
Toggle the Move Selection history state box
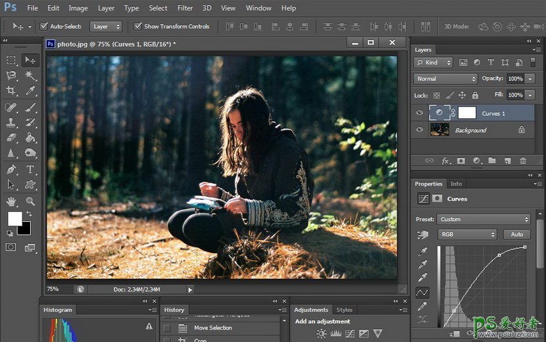(167, 328)
